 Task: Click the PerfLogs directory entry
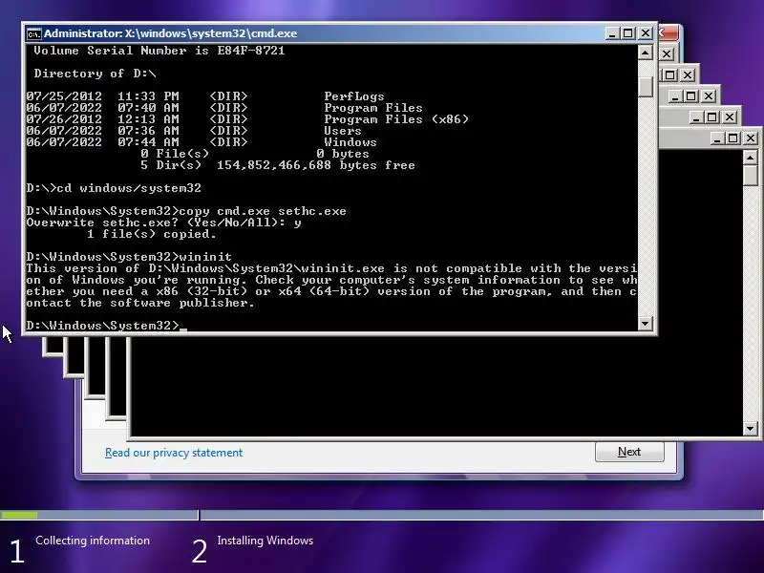coord(354,96)
